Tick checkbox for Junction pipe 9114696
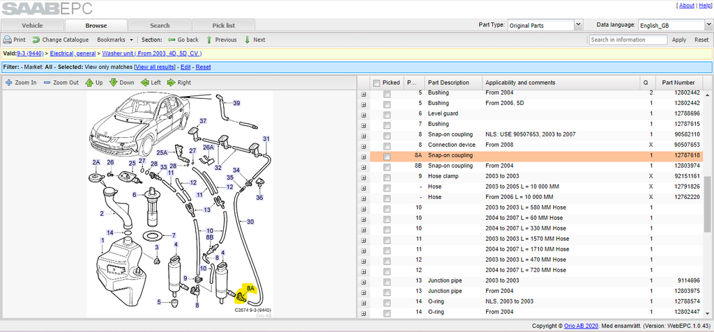Image resolution: width=714 pixels, height=332 pixels. coord(386,281)
